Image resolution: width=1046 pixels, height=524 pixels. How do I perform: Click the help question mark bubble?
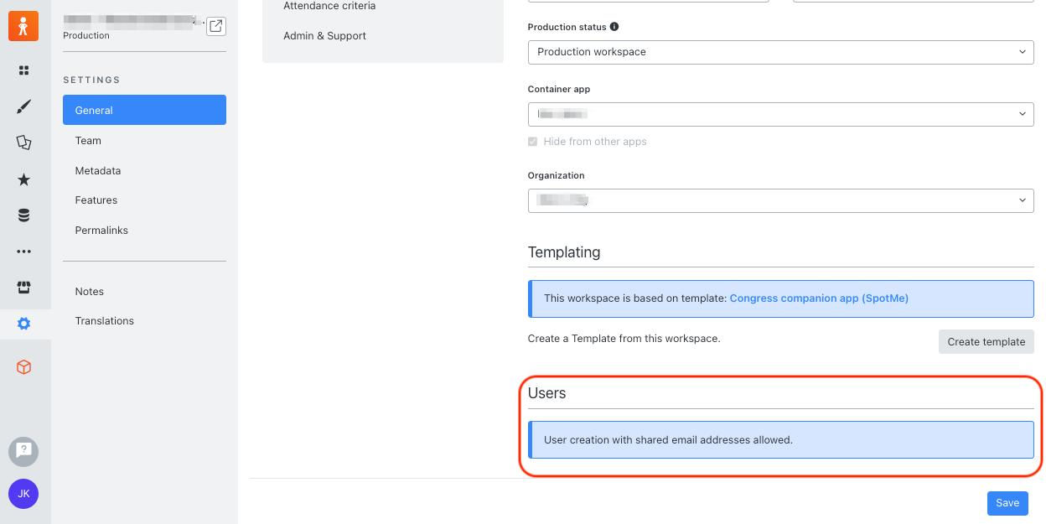pos(23,451)
